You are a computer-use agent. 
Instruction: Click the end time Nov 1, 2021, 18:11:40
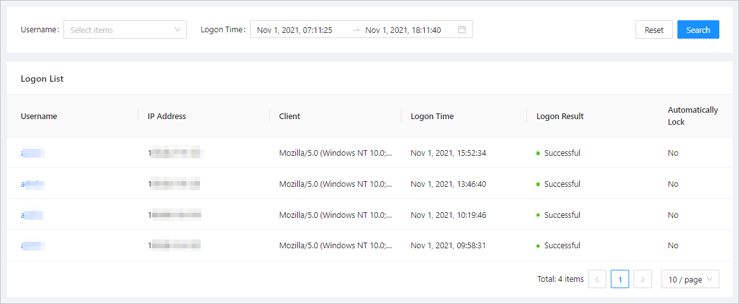pyautogui.click(x=403, y=30)
